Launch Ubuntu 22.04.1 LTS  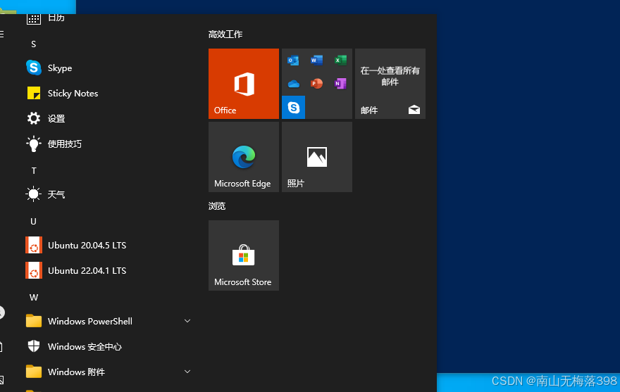click(x=107, y=270)
